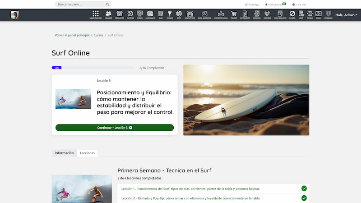Click Volver al panel principal breadcrumb link
Screen dimensions: 361x203
(x=72, y=35)
